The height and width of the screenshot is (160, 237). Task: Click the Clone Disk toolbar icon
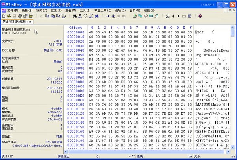click(x=140, y=16)
